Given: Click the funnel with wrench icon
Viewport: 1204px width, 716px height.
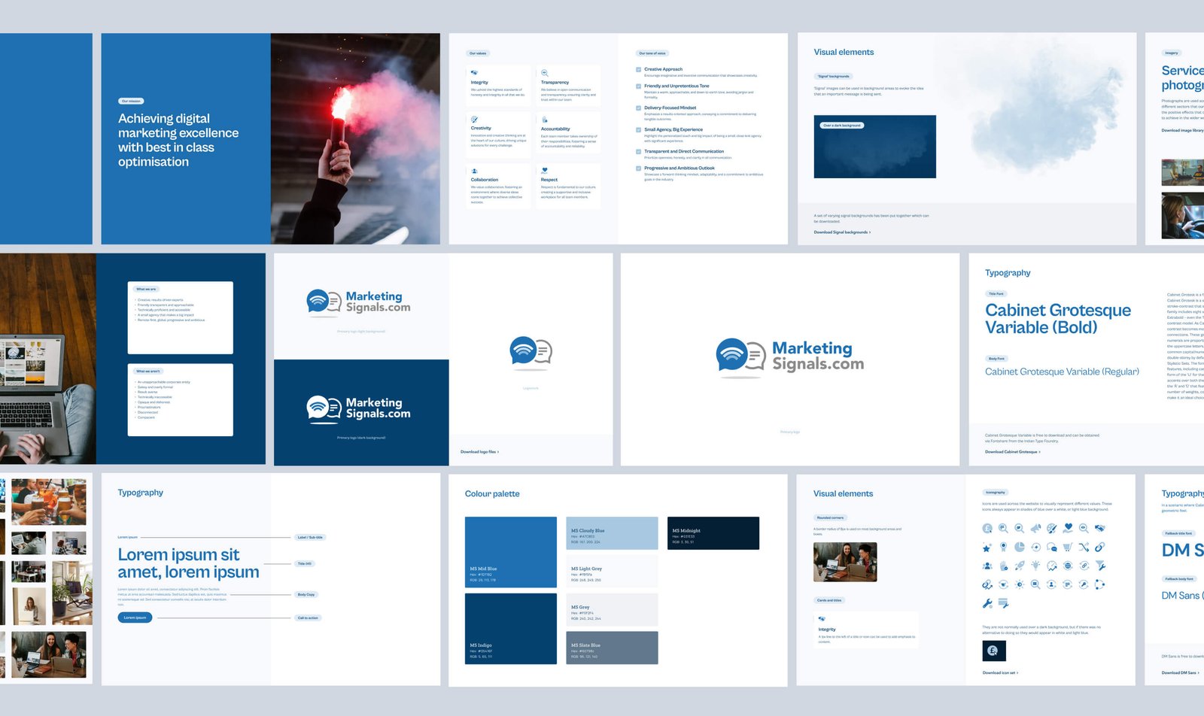Looking at the screenshot, I should pos(1100,566).
